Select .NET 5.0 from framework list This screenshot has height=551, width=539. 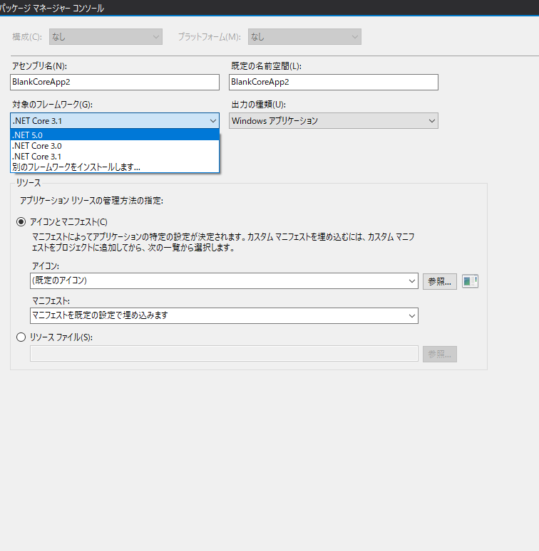(x=115, y=135)
